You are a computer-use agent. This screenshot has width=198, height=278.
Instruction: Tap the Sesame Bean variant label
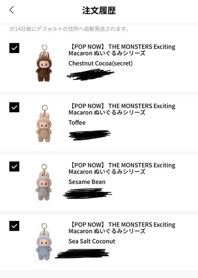pyautogui.click(x=87, y=182)
